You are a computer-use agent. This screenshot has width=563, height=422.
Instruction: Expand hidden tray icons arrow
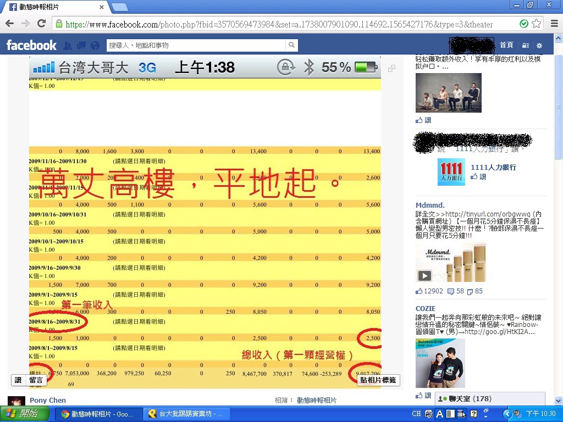507,414
